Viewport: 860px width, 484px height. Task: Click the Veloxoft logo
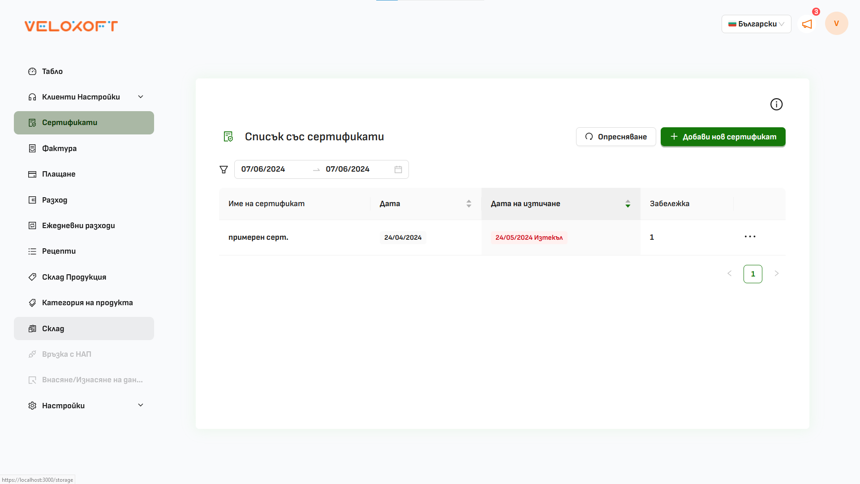click(x=71, y=26)
